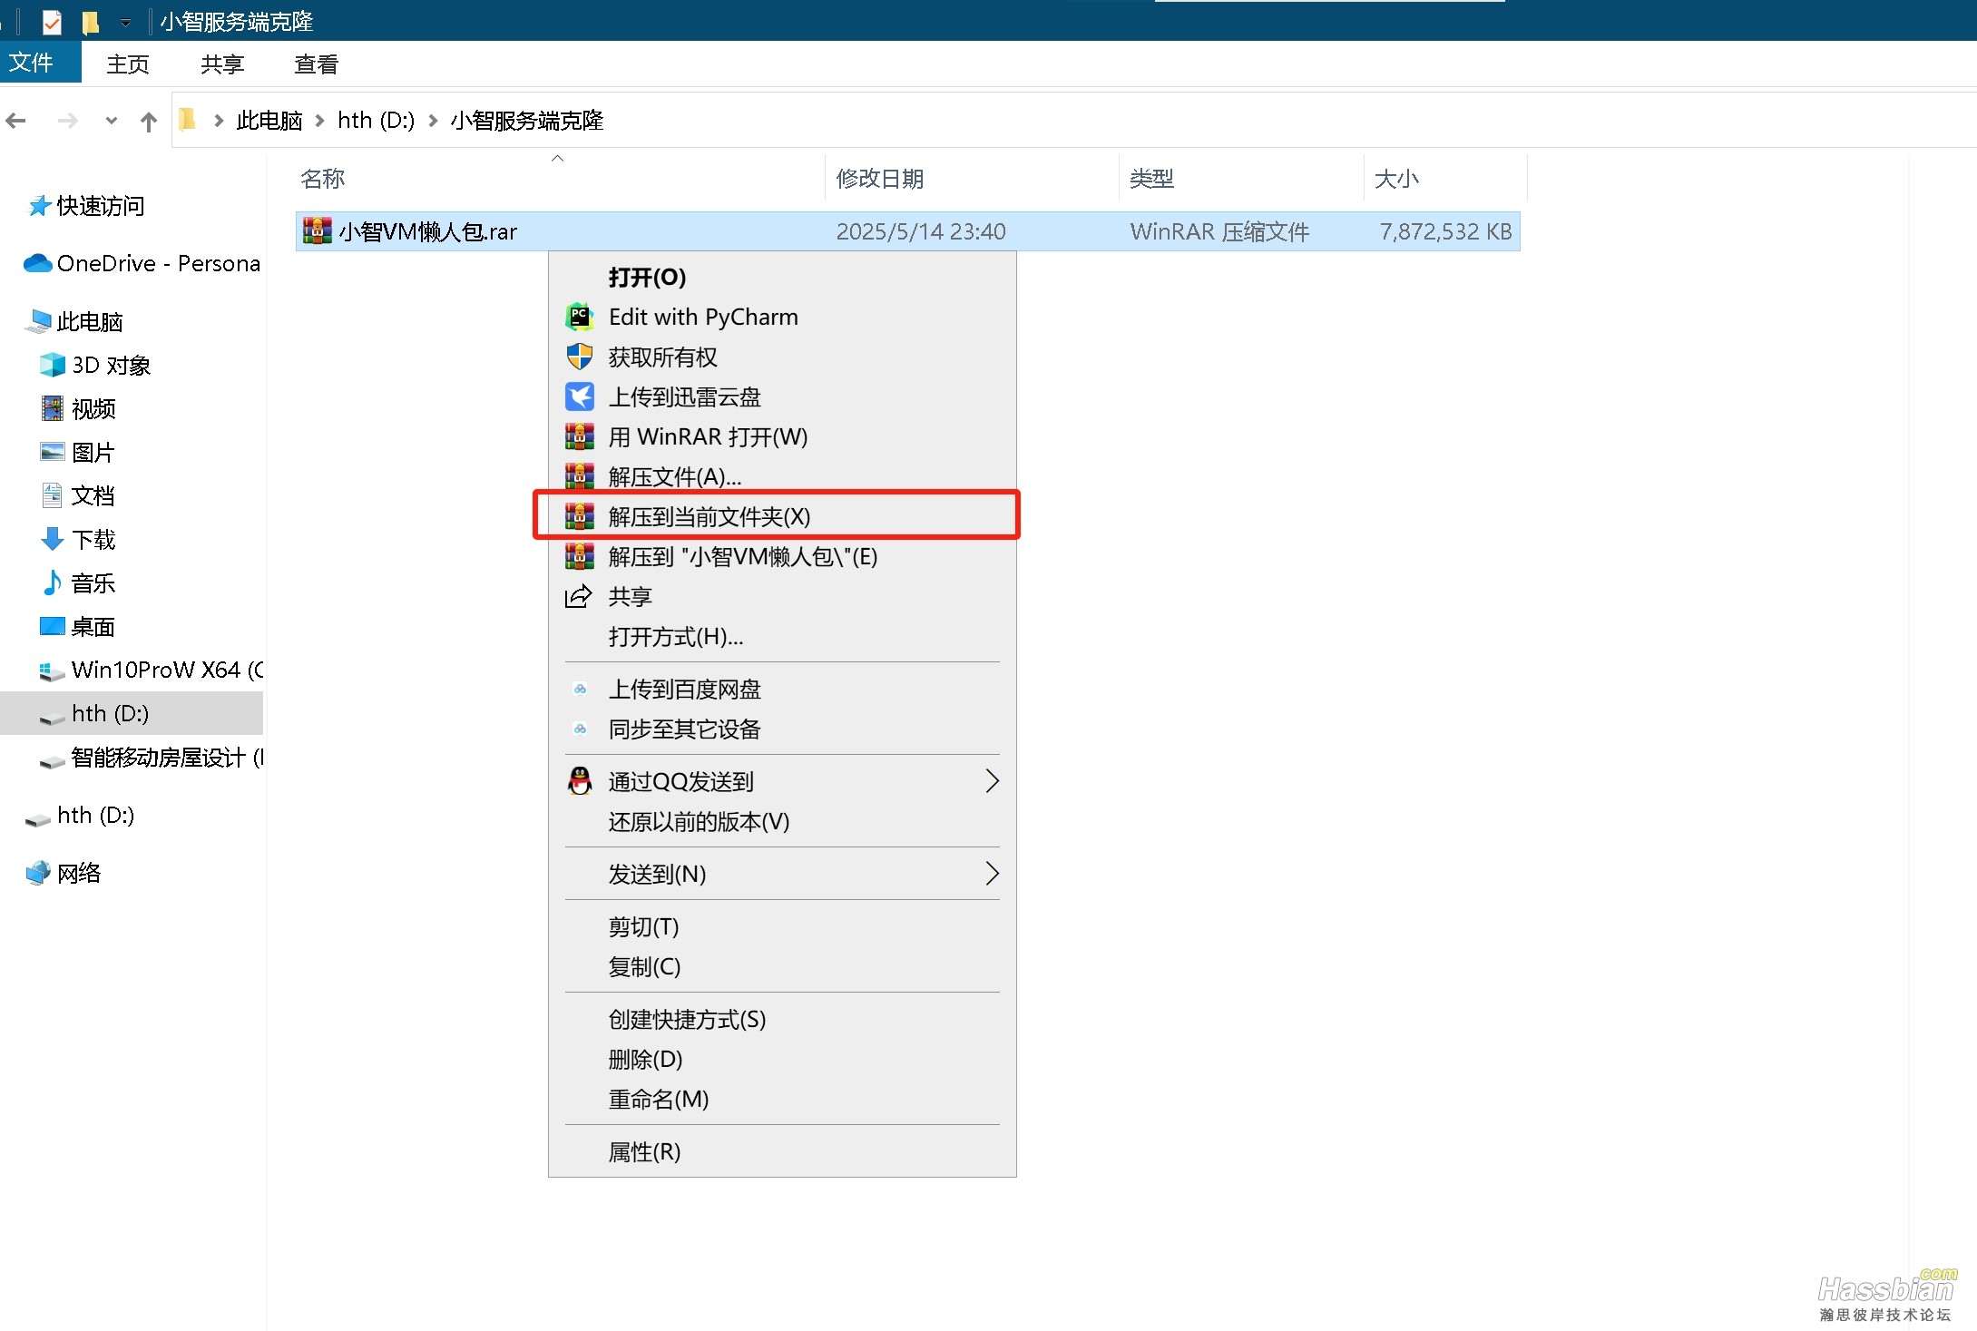This screenshot has width=1977, height=1331.
Task: Click the share arrow icon beside 共享
Action: [579, 596]
